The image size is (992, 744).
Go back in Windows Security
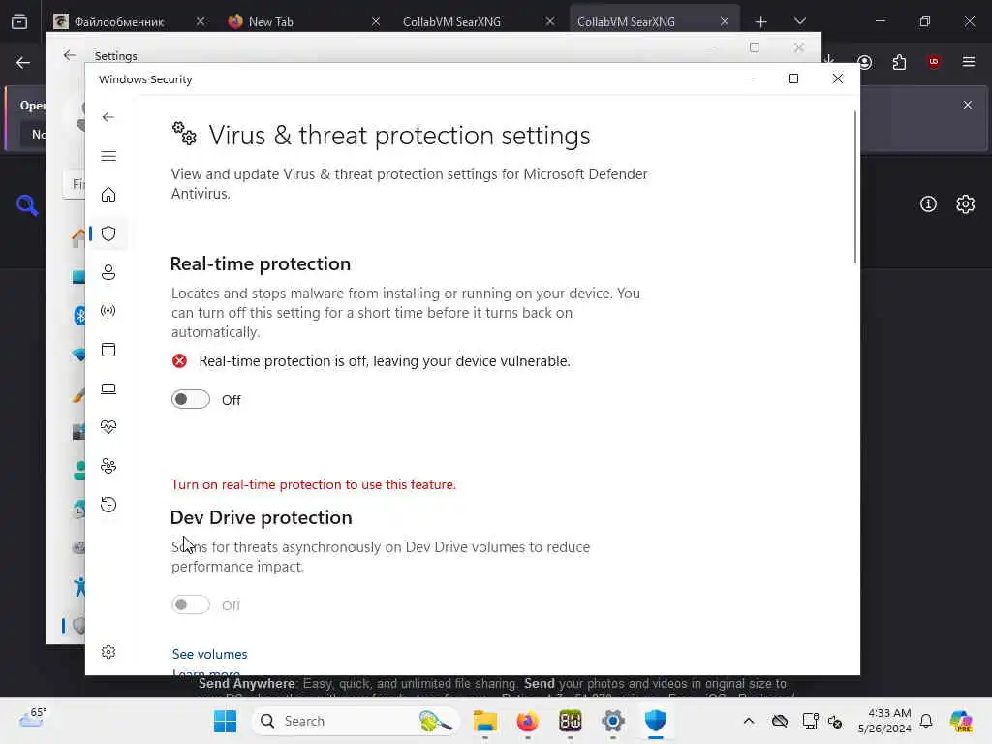tap(108, 117)
